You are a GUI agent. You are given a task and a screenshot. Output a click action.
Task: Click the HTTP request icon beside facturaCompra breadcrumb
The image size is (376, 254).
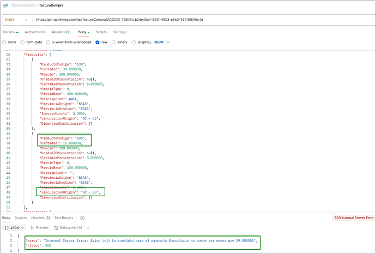tap(6, 4)
